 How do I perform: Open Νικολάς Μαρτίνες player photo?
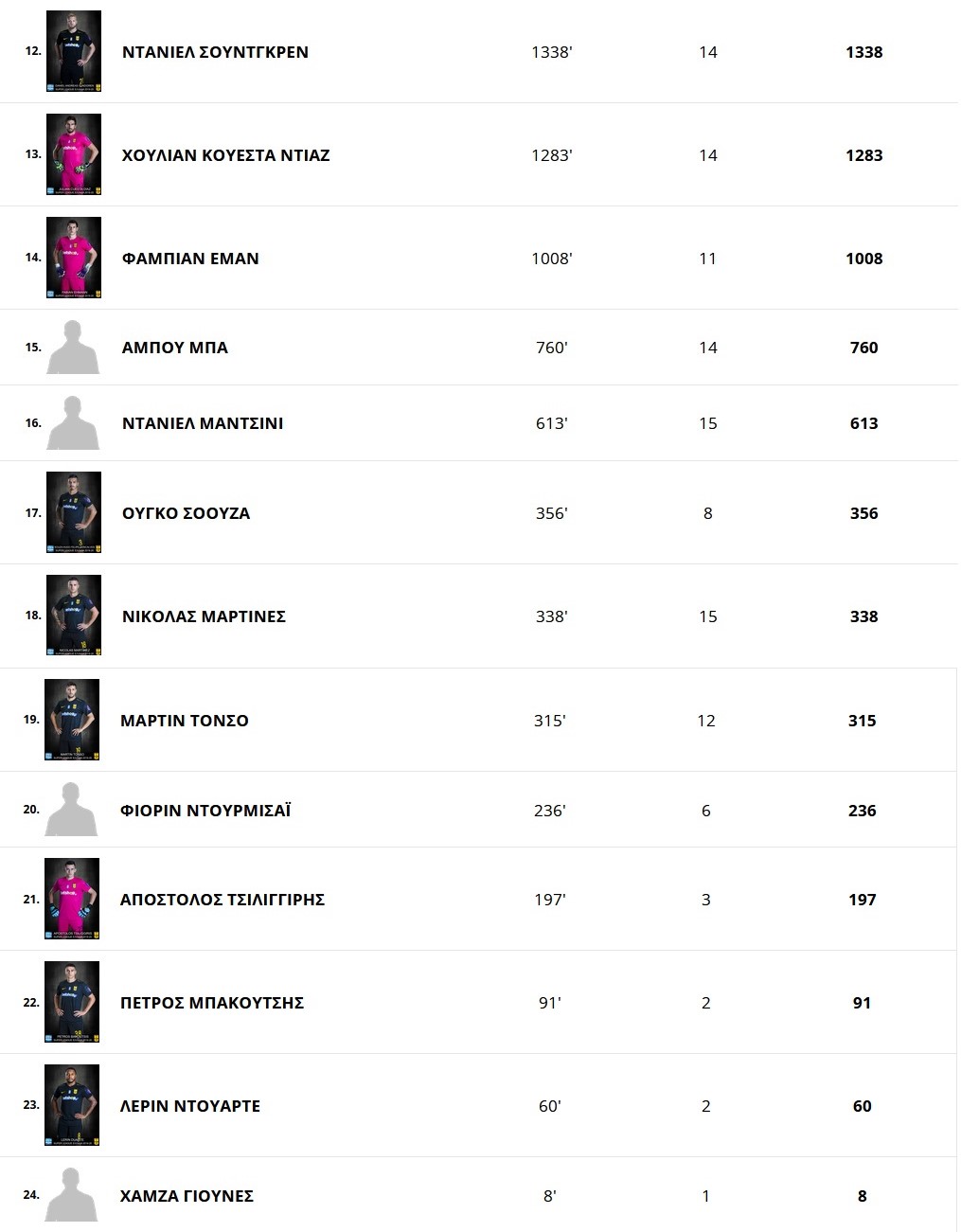click(74, 616)
